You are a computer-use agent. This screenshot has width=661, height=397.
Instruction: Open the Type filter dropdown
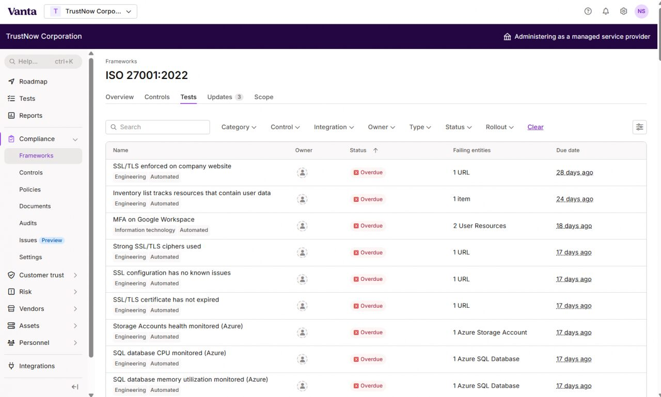(420, 127)
